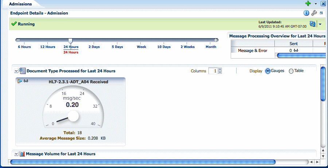The width and height of the screenshot is (328, 168).
Task: Click the horizontal scrollbar right arrow
Action: 317,162
